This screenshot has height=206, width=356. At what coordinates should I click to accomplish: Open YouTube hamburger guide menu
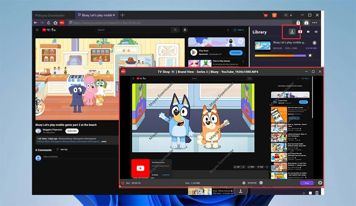[x=37, y=30]
